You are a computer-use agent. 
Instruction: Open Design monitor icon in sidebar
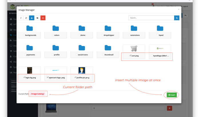[11, 46]
